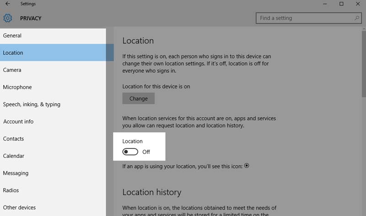The height and width of the screenshot is (216, 366).
Task: Click the vertical scrollbar thumb
Action: [x=364, y=64]
